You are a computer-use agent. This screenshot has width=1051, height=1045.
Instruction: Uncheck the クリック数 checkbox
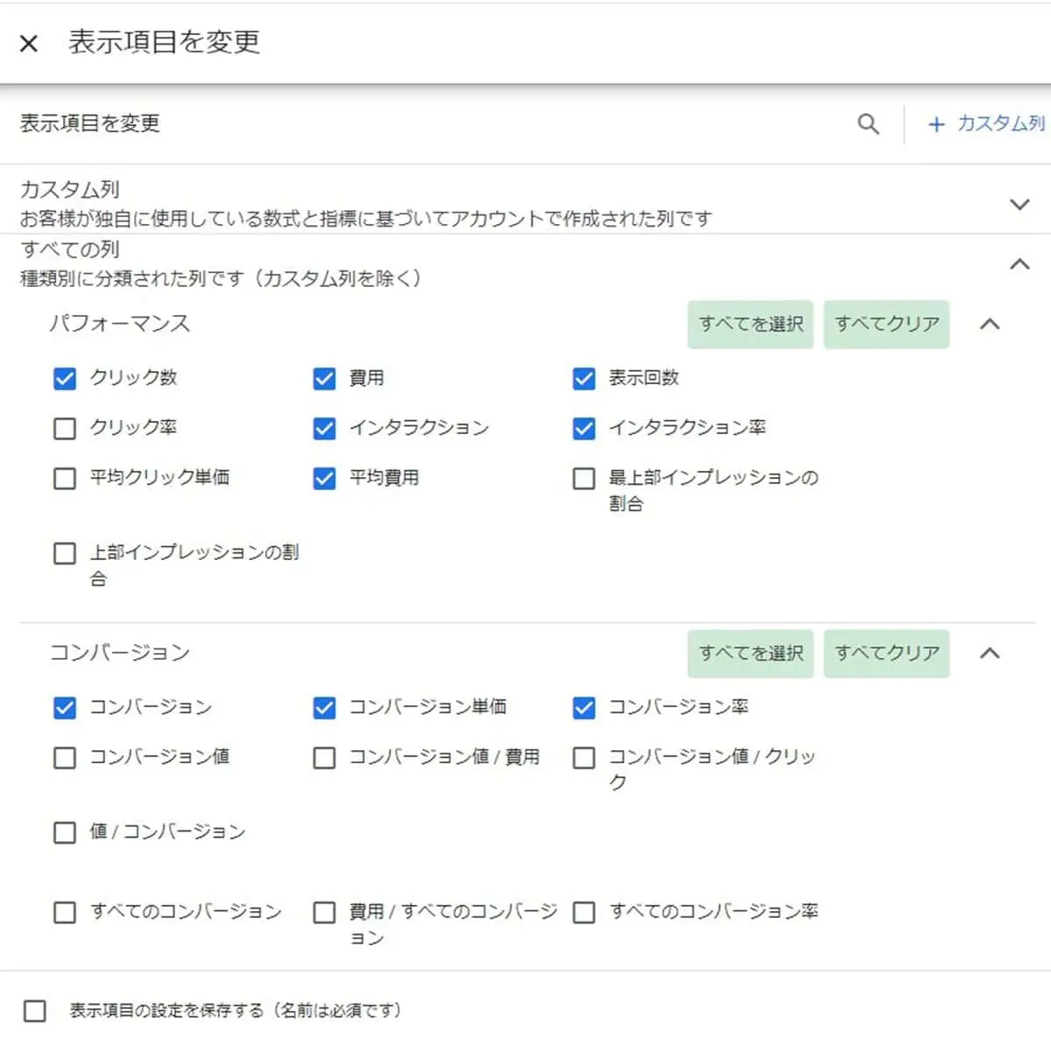64,378
